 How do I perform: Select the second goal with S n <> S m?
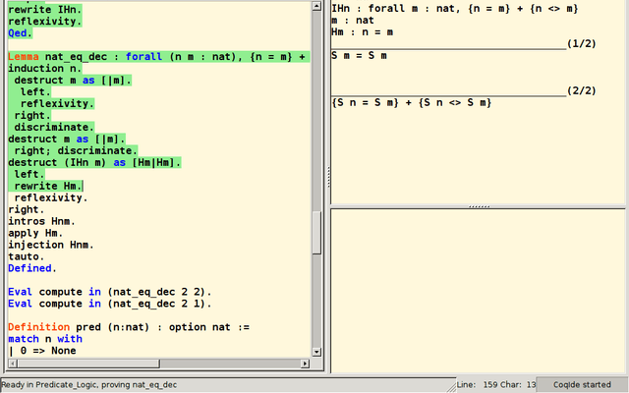point(411,102)
